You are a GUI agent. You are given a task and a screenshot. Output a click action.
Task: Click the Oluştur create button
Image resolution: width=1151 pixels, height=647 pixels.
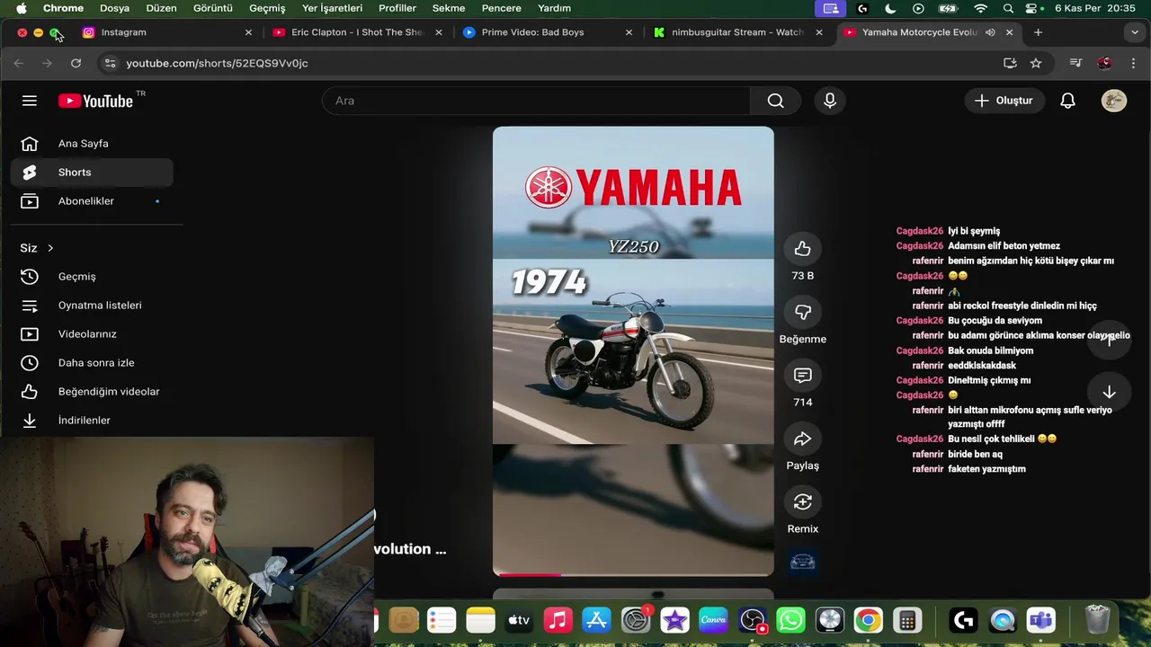pyautogui.click(x=1004, y=101)
